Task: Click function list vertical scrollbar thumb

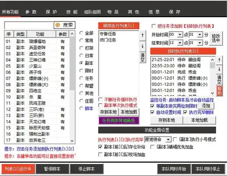Action: tap(72, 63)
